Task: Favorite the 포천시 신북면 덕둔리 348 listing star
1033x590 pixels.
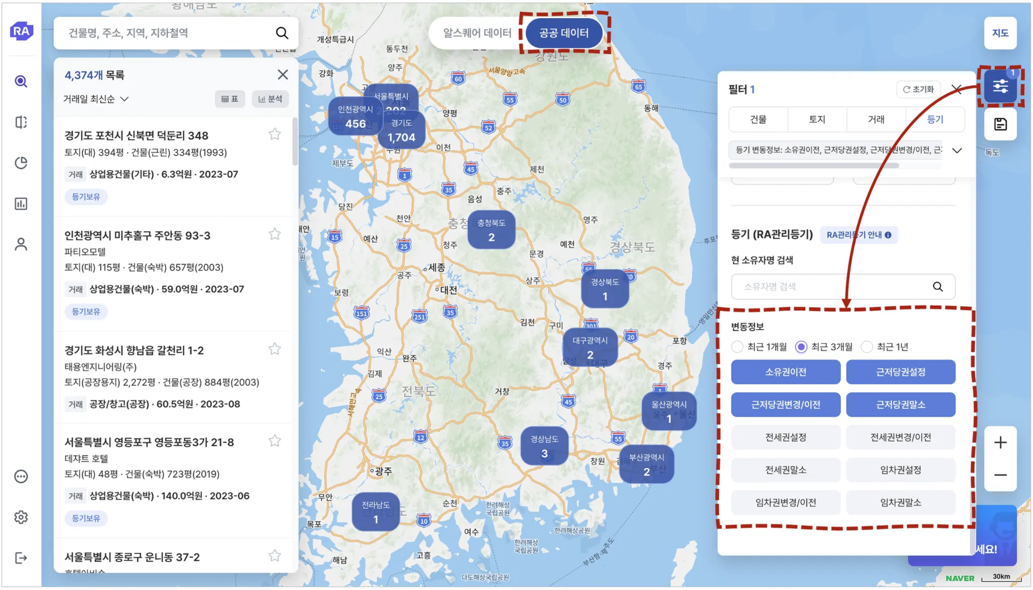Action: tap(274, 134)
